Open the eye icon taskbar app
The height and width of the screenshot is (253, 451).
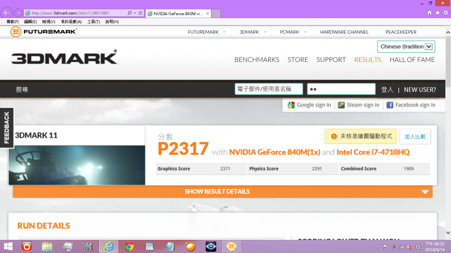click(211, 246)
